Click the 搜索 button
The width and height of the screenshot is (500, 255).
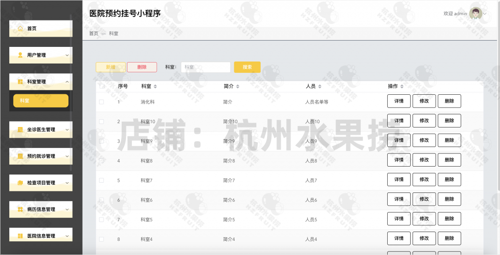click(x=247, y=67)
